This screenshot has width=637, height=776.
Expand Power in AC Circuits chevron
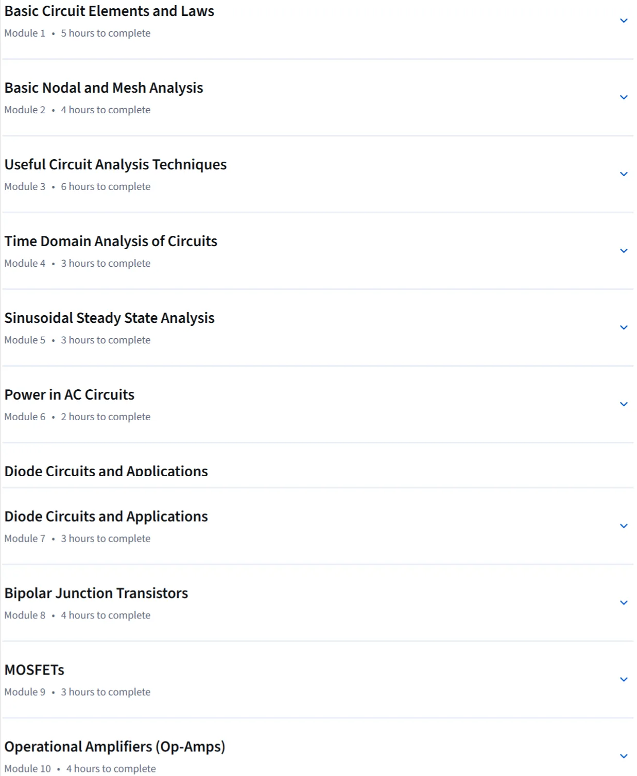tap(624, 404)
